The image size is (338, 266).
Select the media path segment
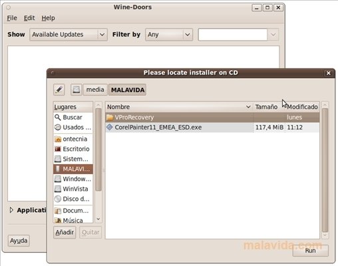[95, 90]
